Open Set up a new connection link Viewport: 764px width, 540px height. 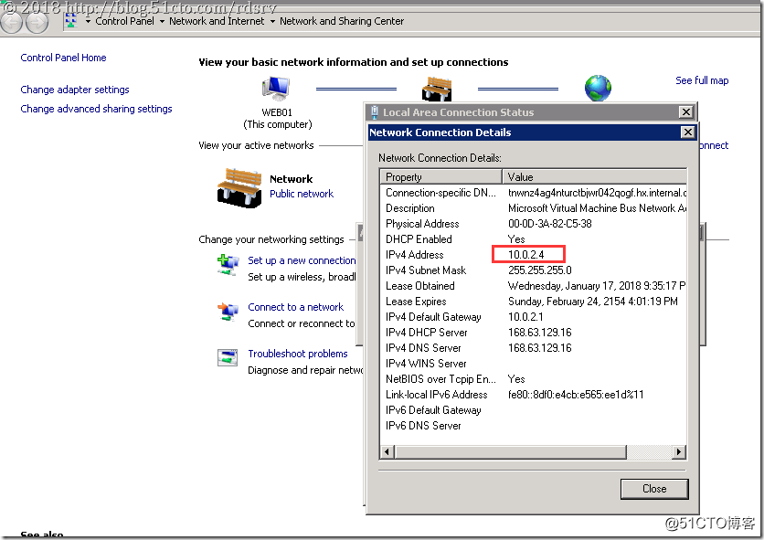[302, 260]
